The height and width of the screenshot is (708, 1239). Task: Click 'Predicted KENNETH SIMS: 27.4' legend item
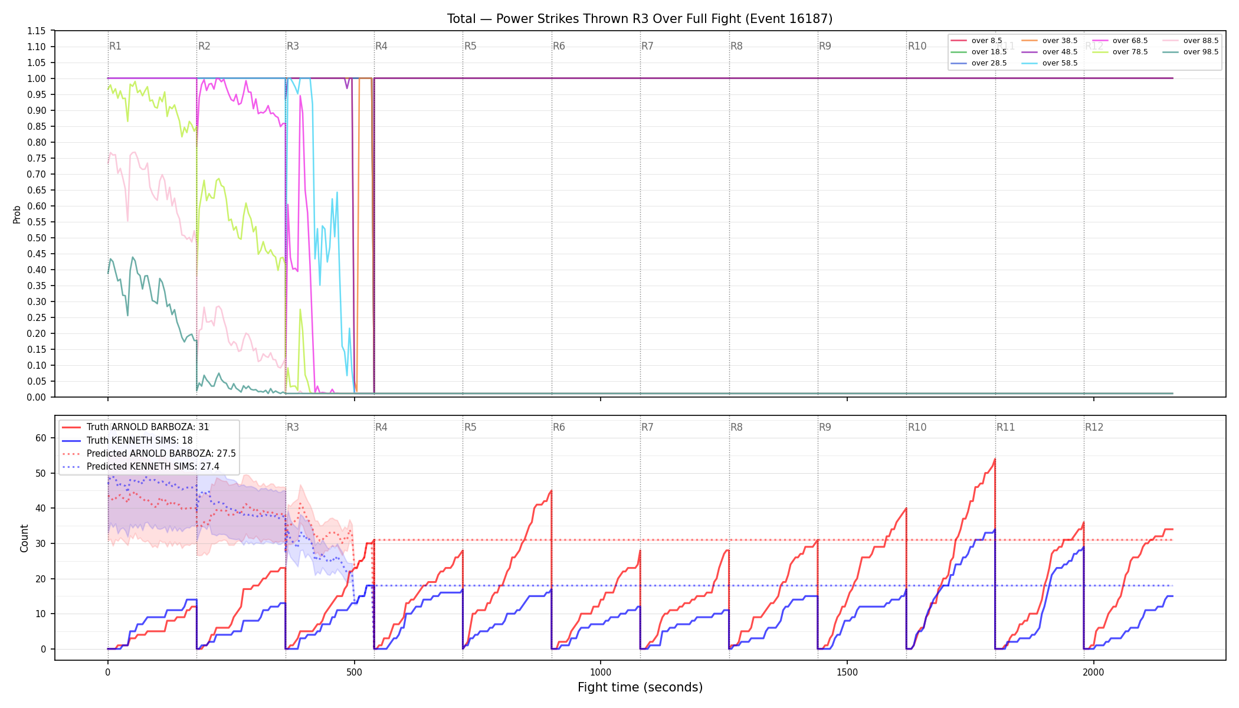141,467
